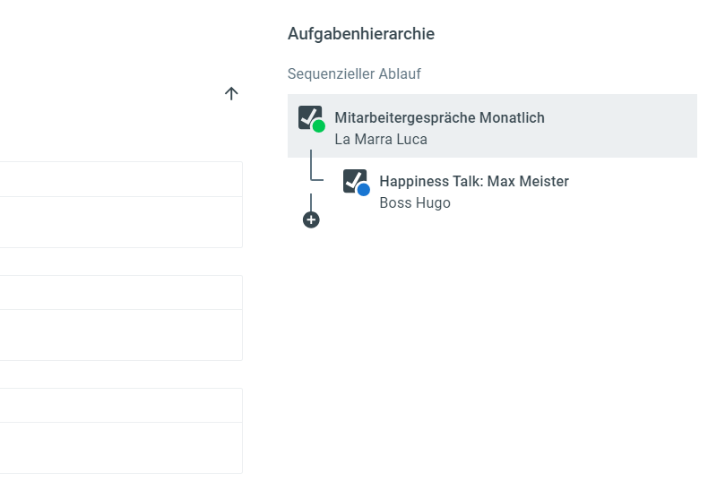Click the first card's top row

[x=121, y=179]
